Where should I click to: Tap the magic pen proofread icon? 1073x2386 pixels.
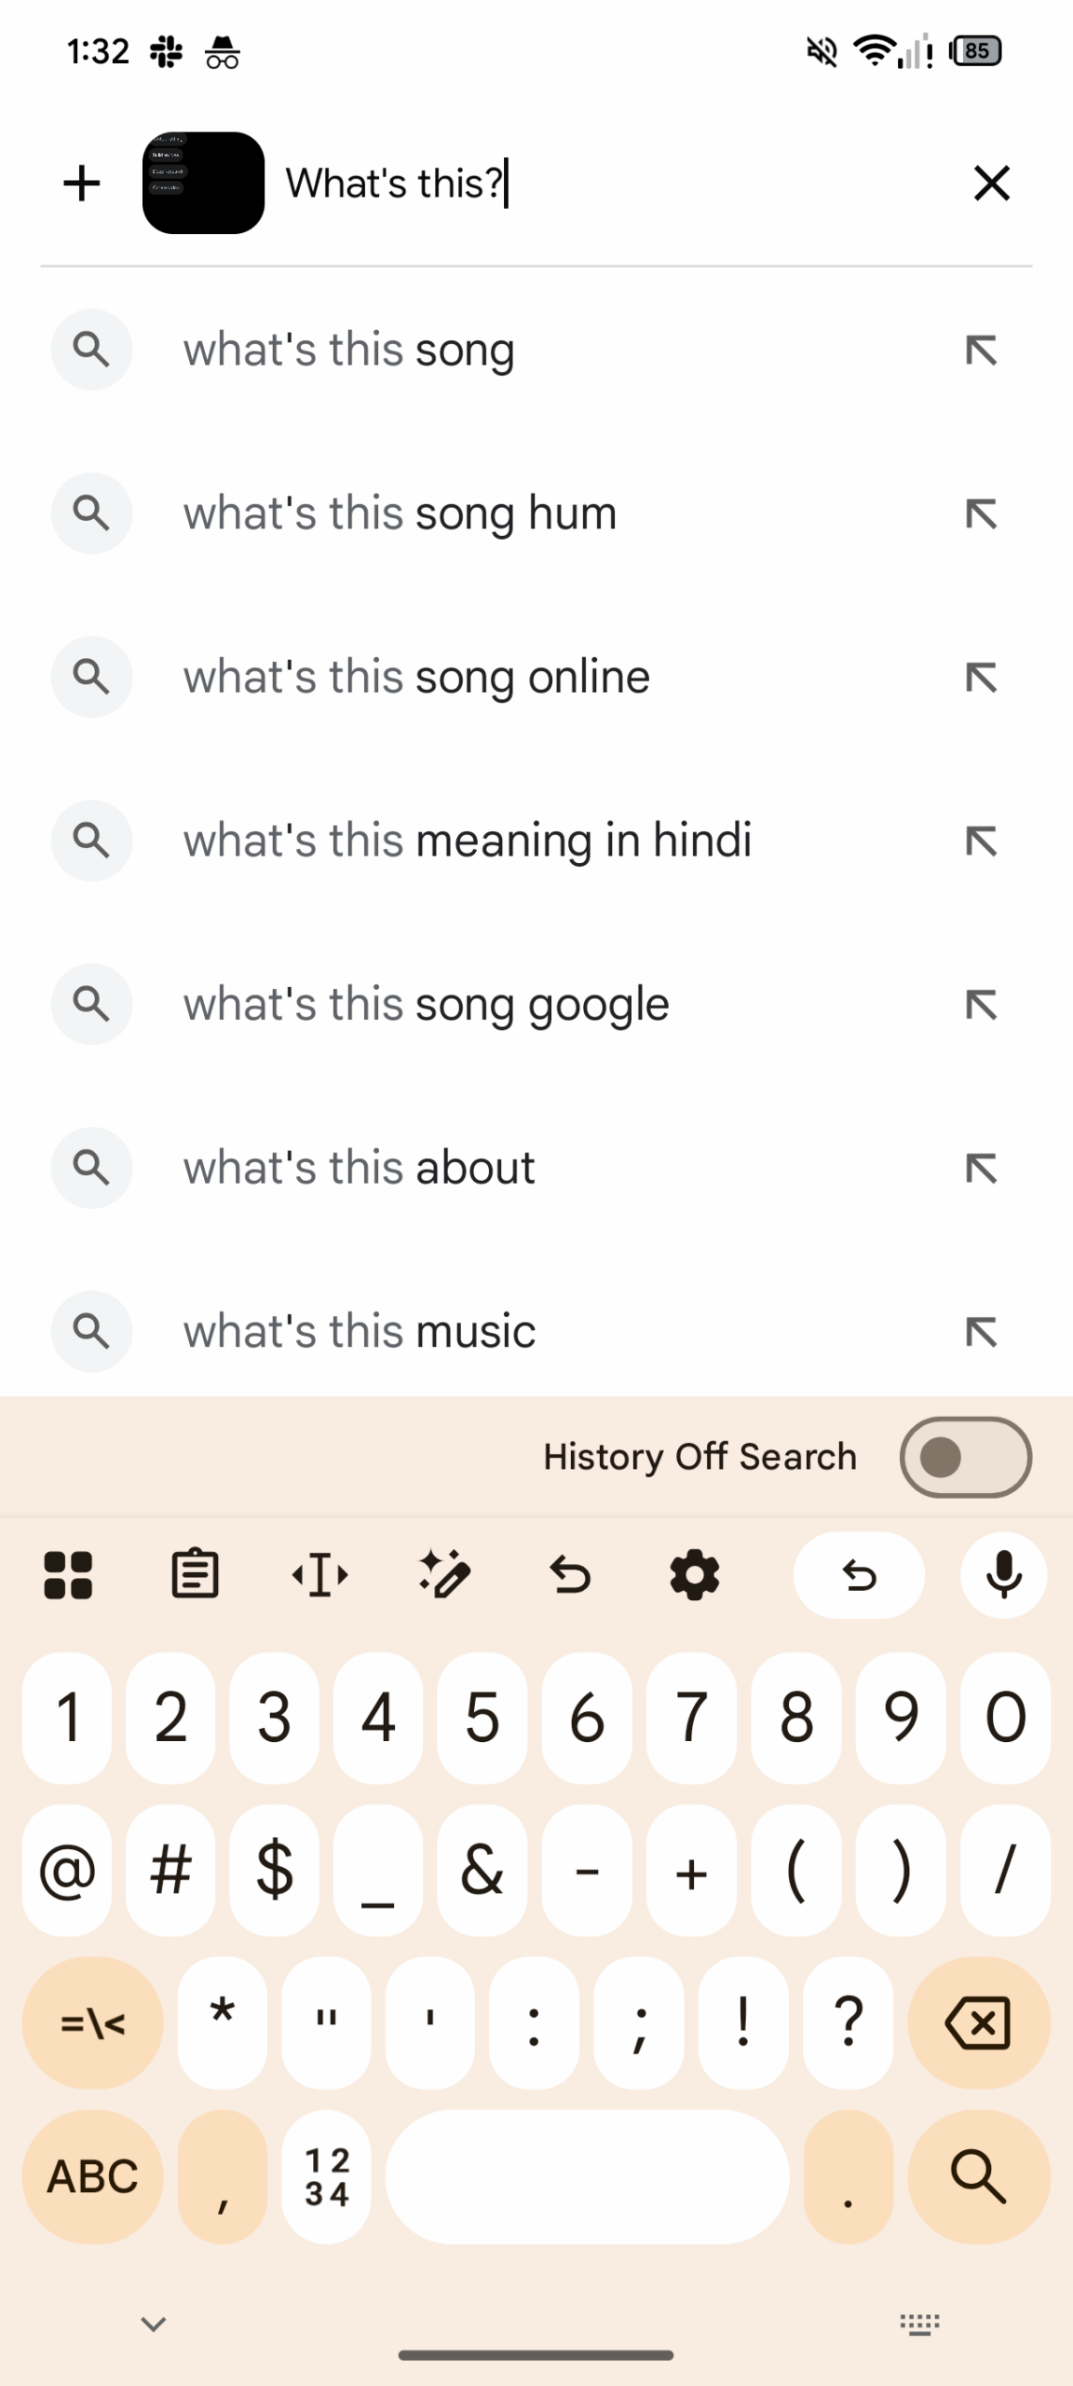445,1575
